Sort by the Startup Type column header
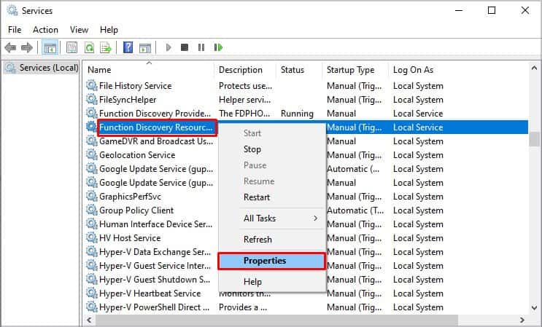Screen dimensions: 542x327 [x=355, y=70]
